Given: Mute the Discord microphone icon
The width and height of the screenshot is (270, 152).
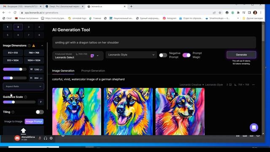Looking at the screenshot, I should tap(40, 138).
